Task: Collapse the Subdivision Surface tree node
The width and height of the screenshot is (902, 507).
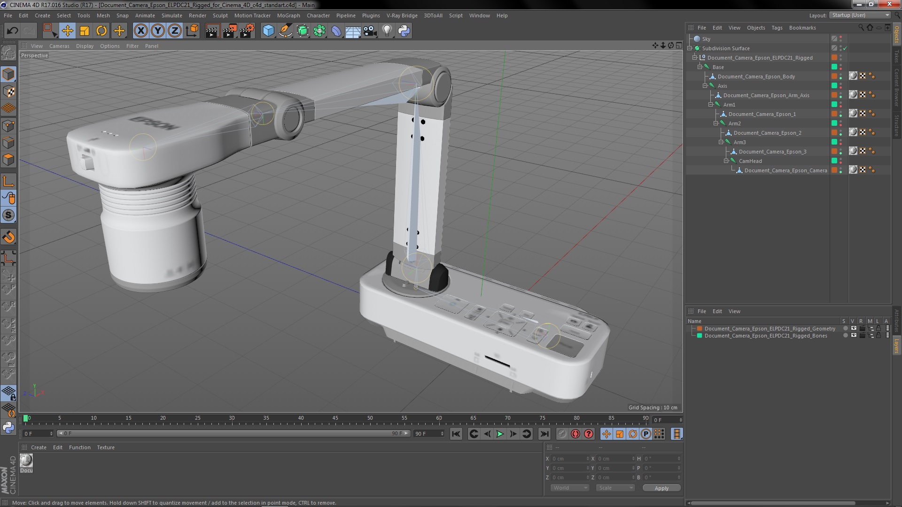Action: (690, 48)
